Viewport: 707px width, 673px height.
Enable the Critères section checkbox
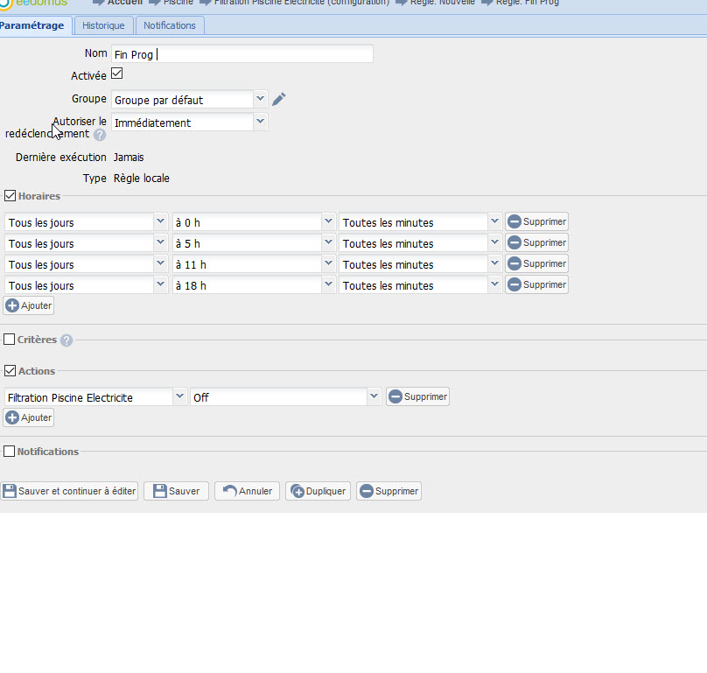(10, 340)
